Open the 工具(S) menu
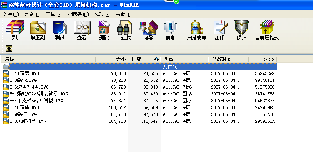 point(54,14)
